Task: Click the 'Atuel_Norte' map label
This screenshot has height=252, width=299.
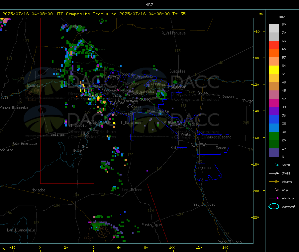Action: [158, 111]
